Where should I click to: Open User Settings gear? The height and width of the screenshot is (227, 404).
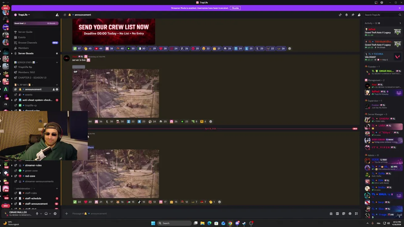(x=55, y=214)
